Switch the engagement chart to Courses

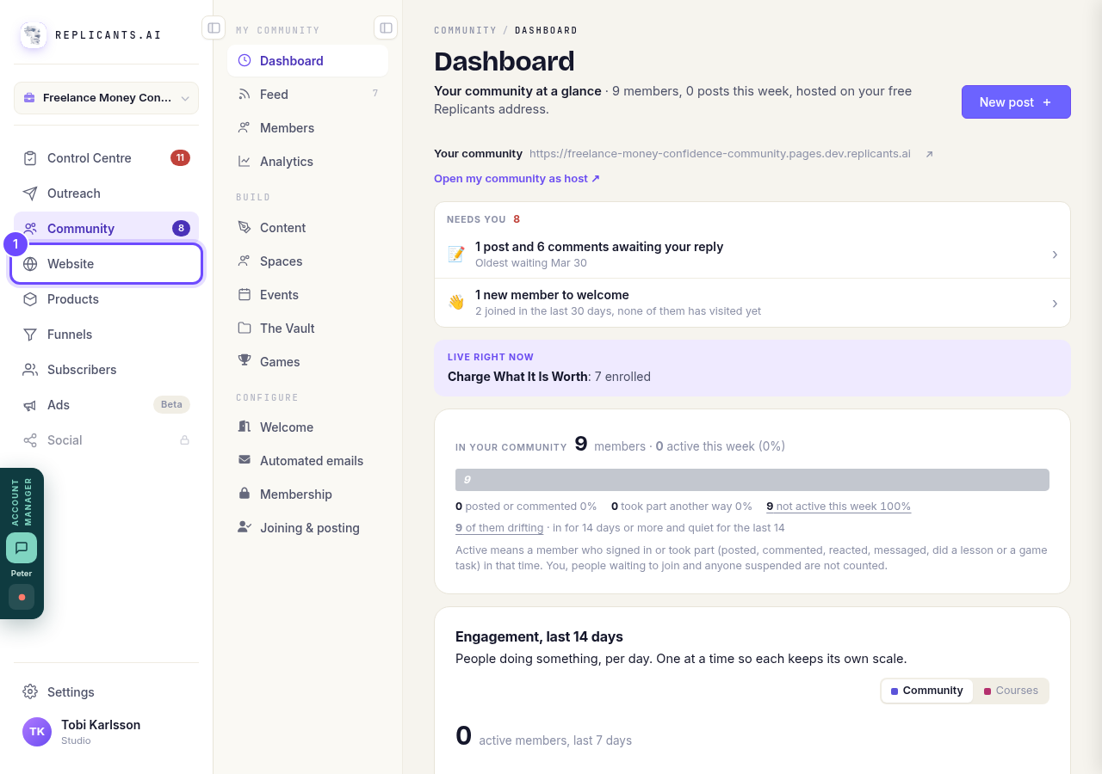tap(1011, 691)
